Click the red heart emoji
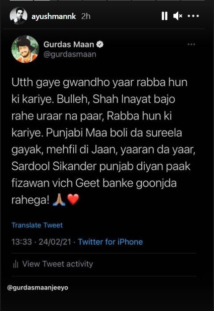 click(x=73, y=199)
